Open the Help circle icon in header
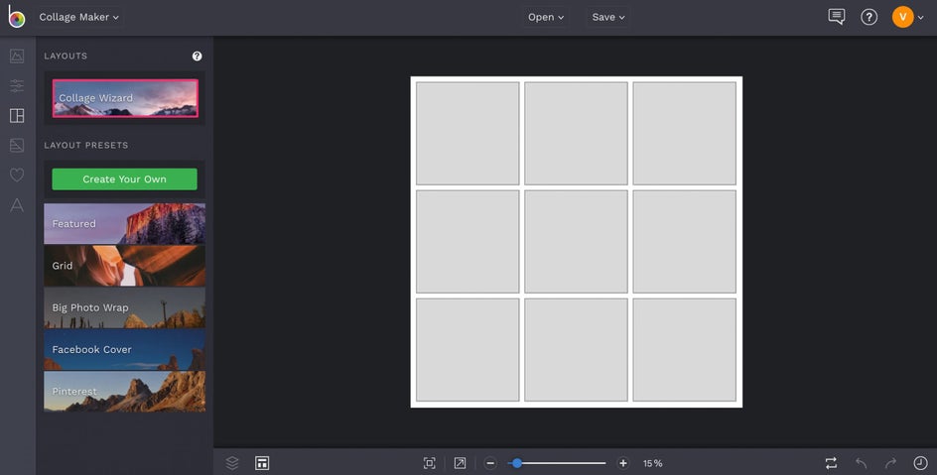This screenshot has width=937, height=475. pos(869,17)
